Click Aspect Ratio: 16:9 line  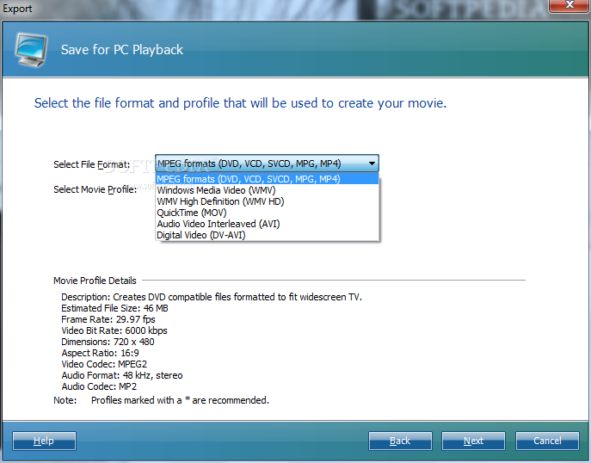[101, 353]
